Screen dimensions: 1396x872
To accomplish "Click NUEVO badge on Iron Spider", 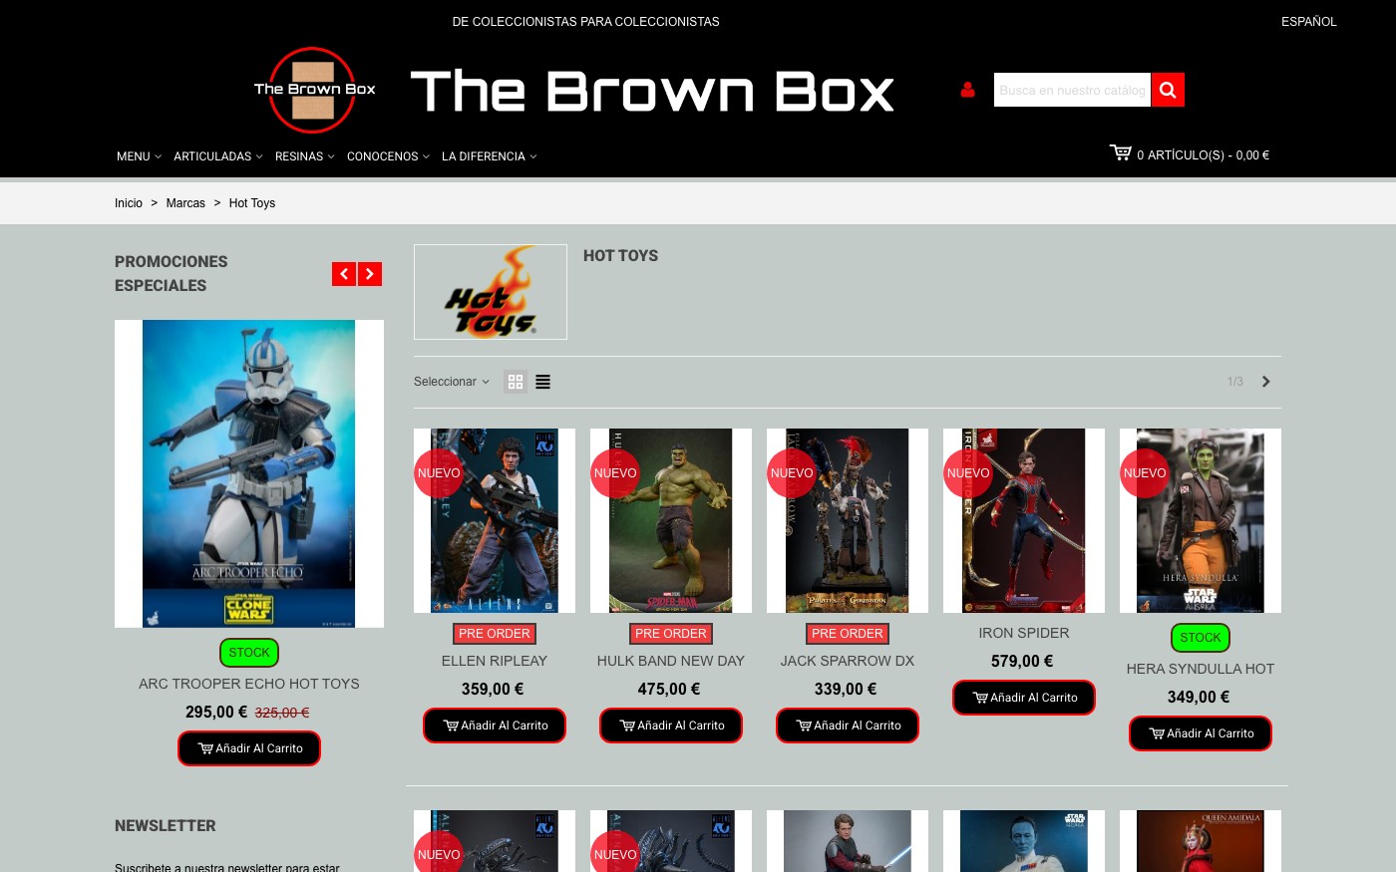I will (968, 473).
